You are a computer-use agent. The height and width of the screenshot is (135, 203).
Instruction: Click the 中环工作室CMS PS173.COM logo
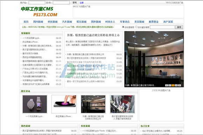click(39, 12)
